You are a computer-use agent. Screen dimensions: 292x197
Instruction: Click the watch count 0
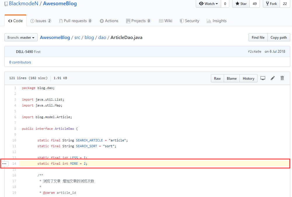[x=225, y=4]
